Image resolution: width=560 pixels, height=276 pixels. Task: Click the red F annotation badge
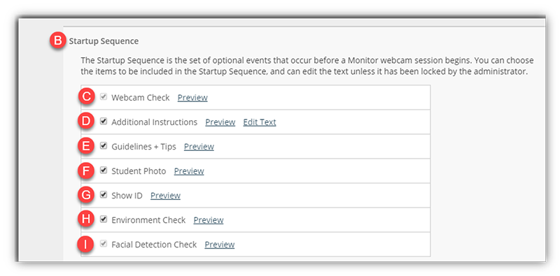(x=86, y=171)
